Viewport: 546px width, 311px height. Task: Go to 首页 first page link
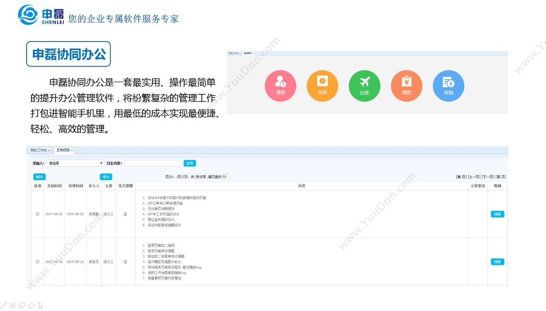(x=461, y=177)
